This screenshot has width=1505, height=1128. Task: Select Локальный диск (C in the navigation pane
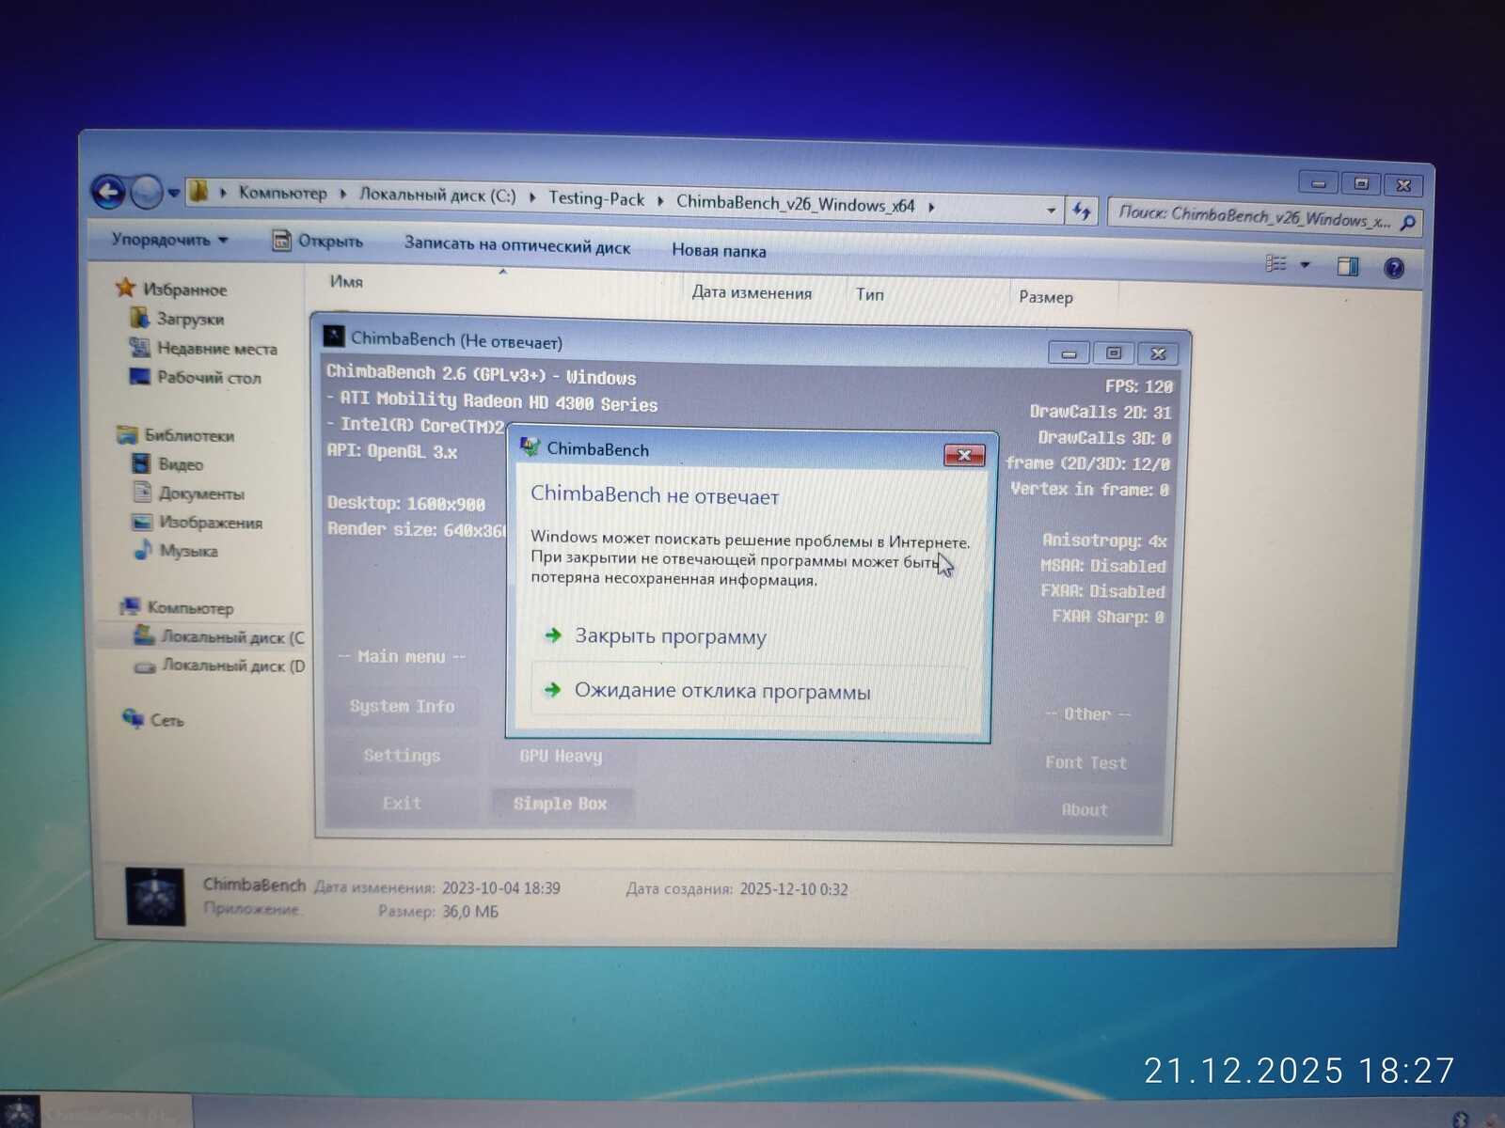click(220, 636)
